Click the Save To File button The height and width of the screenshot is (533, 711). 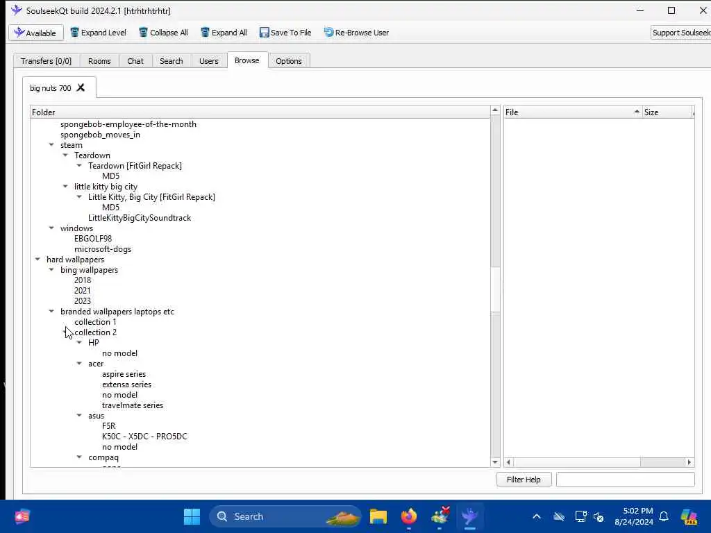285,33
